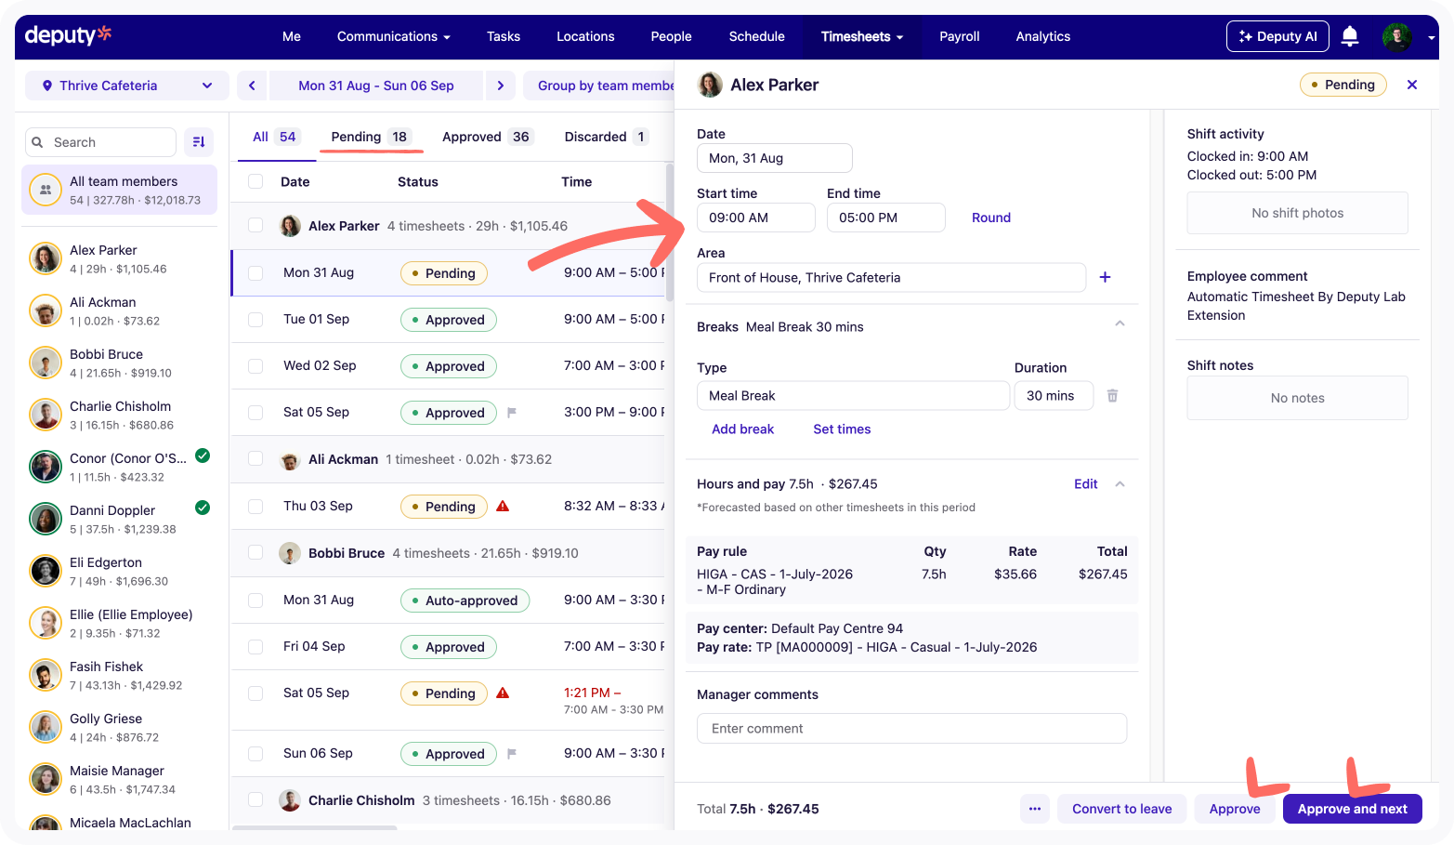Screen dimensions: 1454x845
Task: Click Edit in Hours and pay
Action: [1085, 484]
